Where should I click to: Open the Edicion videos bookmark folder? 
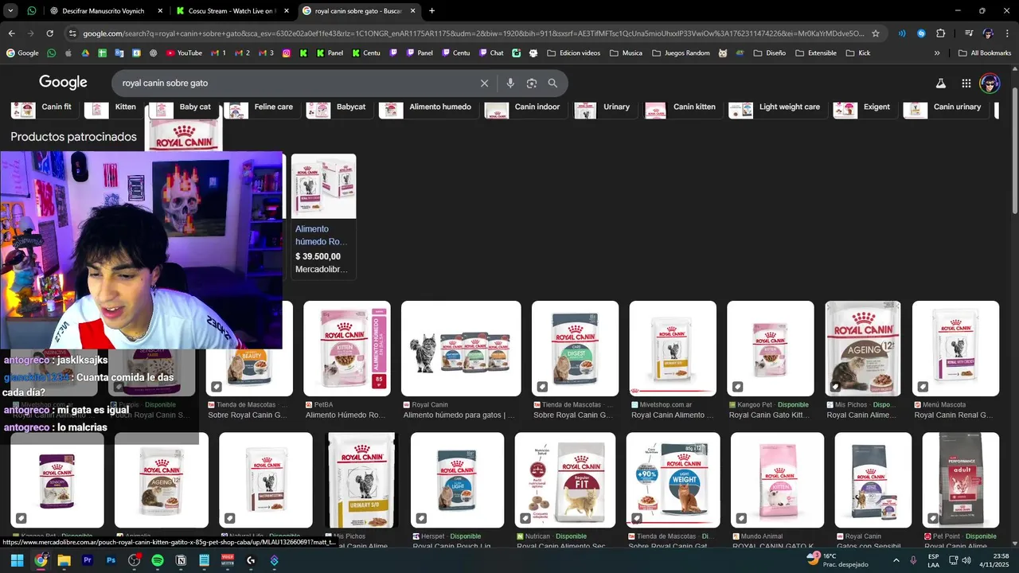[x=572, y=53]
